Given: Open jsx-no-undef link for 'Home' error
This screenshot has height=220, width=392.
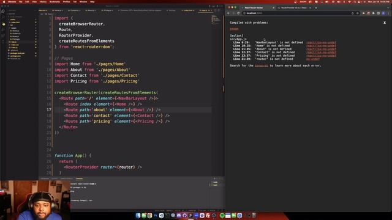Looking at the screenshot, I should (321, 46).
